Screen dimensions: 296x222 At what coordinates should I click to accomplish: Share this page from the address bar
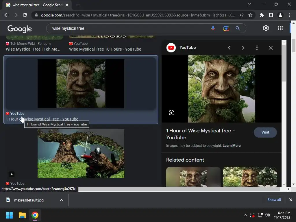coord(241,15)
